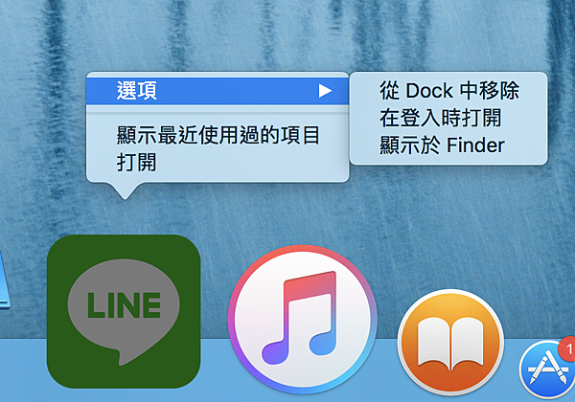The width and height of the screenshot is (575, 402).
Task: Click the music note inside the iTunes icon
Action: (x=299, y=318)
